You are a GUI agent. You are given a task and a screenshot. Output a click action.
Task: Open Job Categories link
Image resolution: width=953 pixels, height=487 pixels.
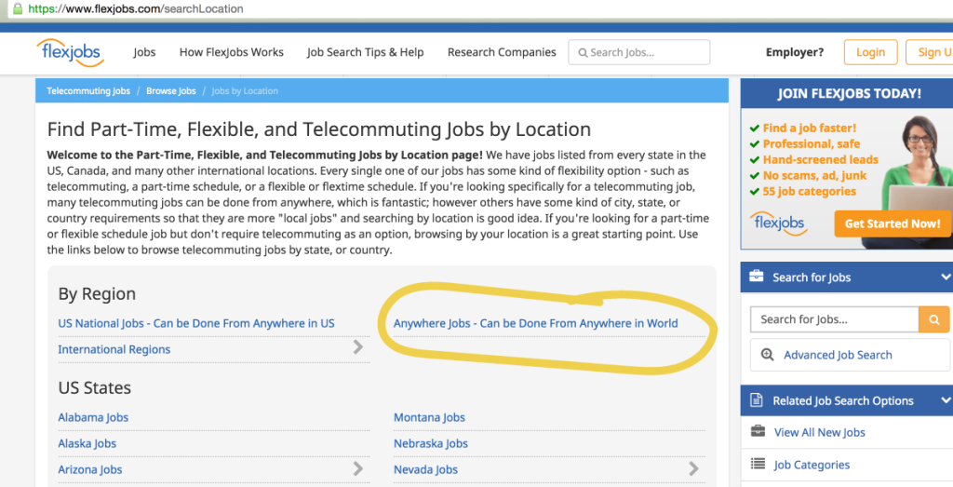[x=812, y=465]
